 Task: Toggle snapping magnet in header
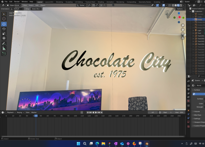tap(94, 5)
